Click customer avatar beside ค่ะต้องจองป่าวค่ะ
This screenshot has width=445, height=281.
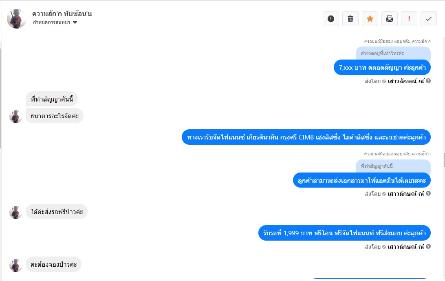point(15,266)
